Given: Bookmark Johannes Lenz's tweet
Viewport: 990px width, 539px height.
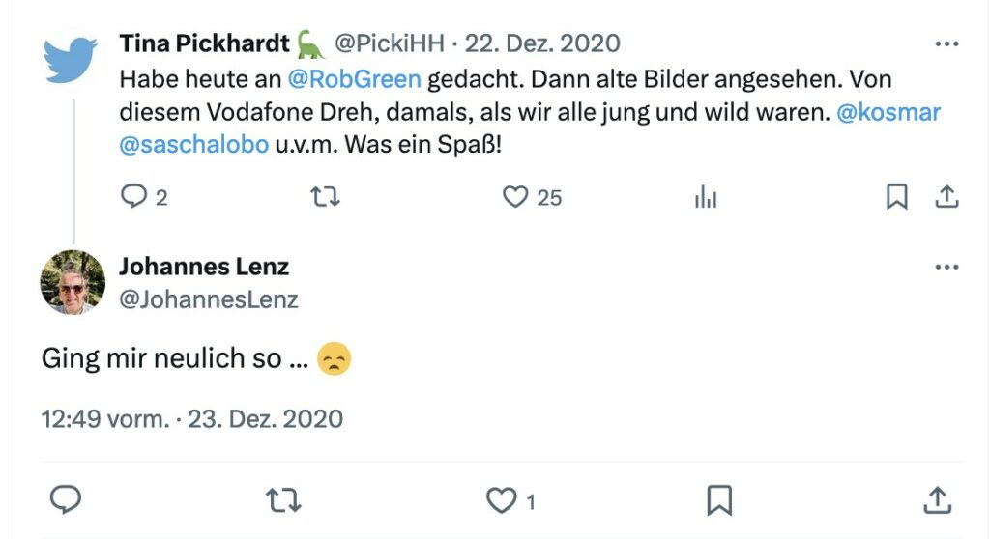Looking at the screenshot, I should pos(719,500).
